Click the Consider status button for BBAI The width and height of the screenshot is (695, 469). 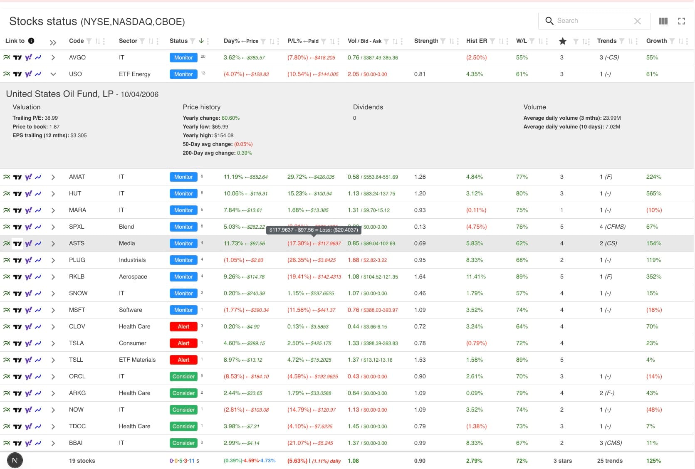click(x=183, y=443)
